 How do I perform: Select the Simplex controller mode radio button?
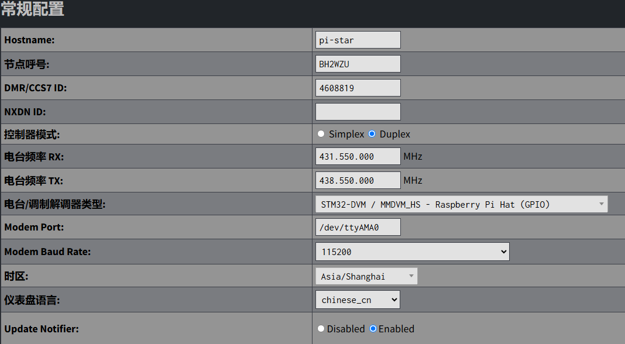pos(321,134)
